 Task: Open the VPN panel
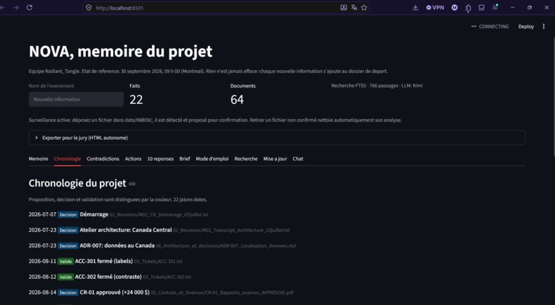point(435,8)
